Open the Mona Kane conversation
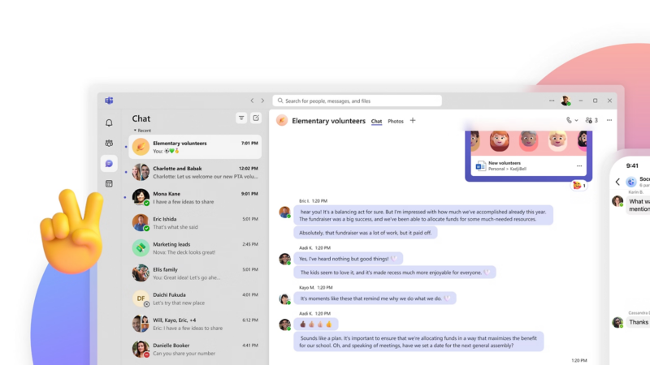This screenshot has width=650, height=365. [x=195, y=198]
